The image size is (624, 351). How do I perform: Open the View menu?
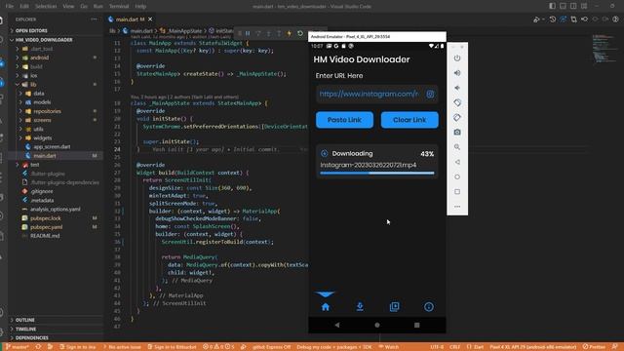coord(68,7)
